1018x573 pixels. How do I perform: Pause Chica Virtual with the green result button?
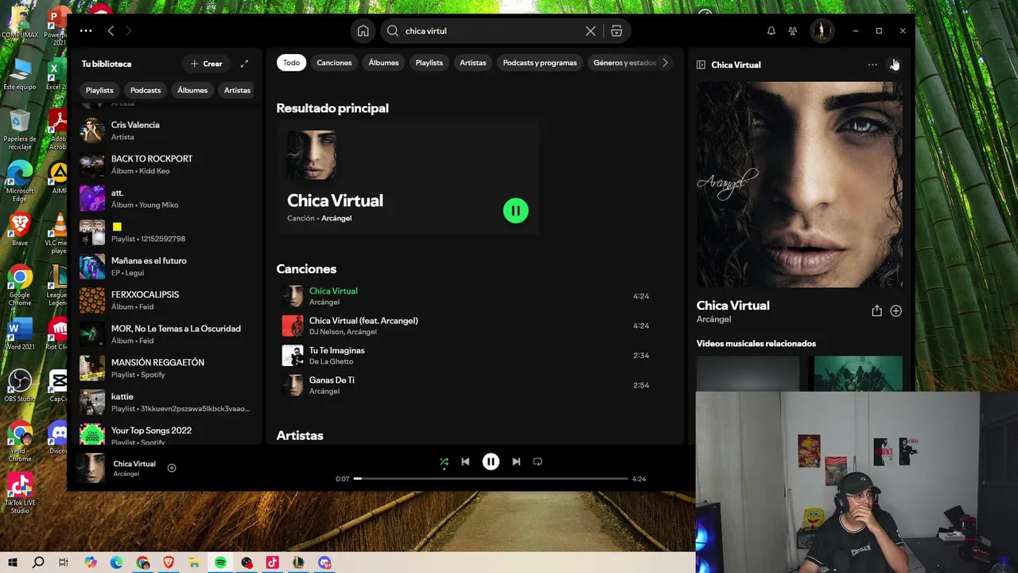coord(515,211)
